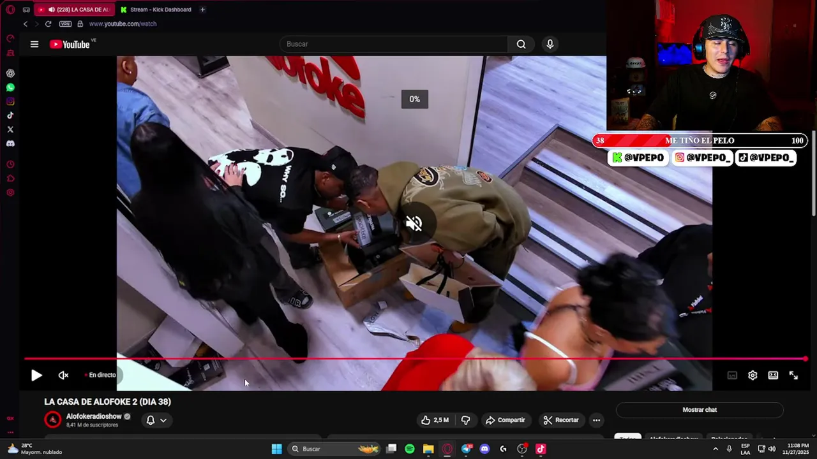Open WhatsApp in the Opera sidebar
The image size is (817, 459).
(x=10, y=87)
